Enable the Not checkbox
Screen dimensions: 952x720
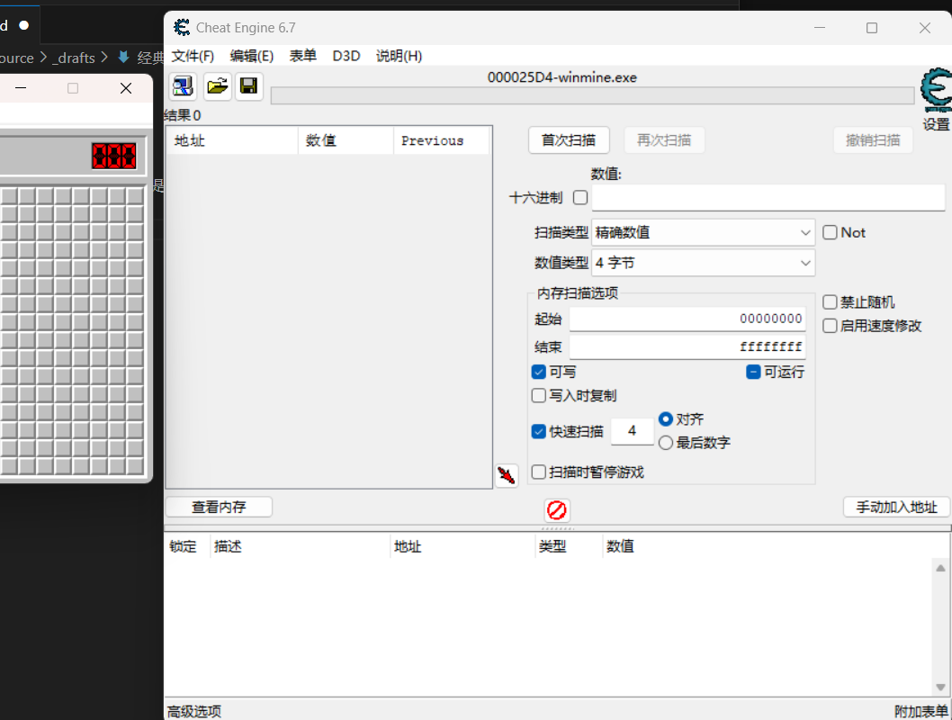point(830,232)
